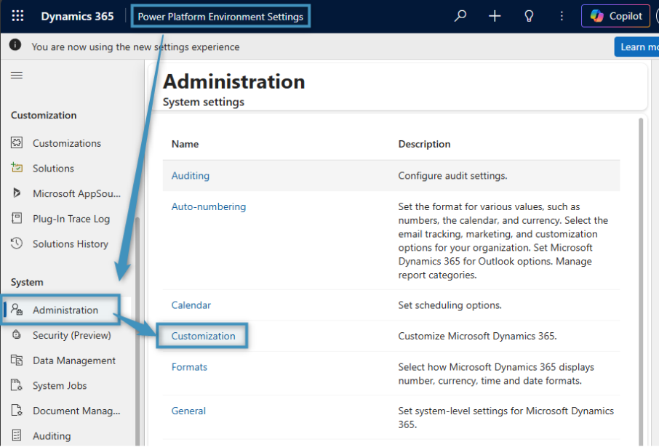The width and height of the screenshot is (659, 447).
Task: Open the lightbulb assistant icon
Action: pos(529,17)
